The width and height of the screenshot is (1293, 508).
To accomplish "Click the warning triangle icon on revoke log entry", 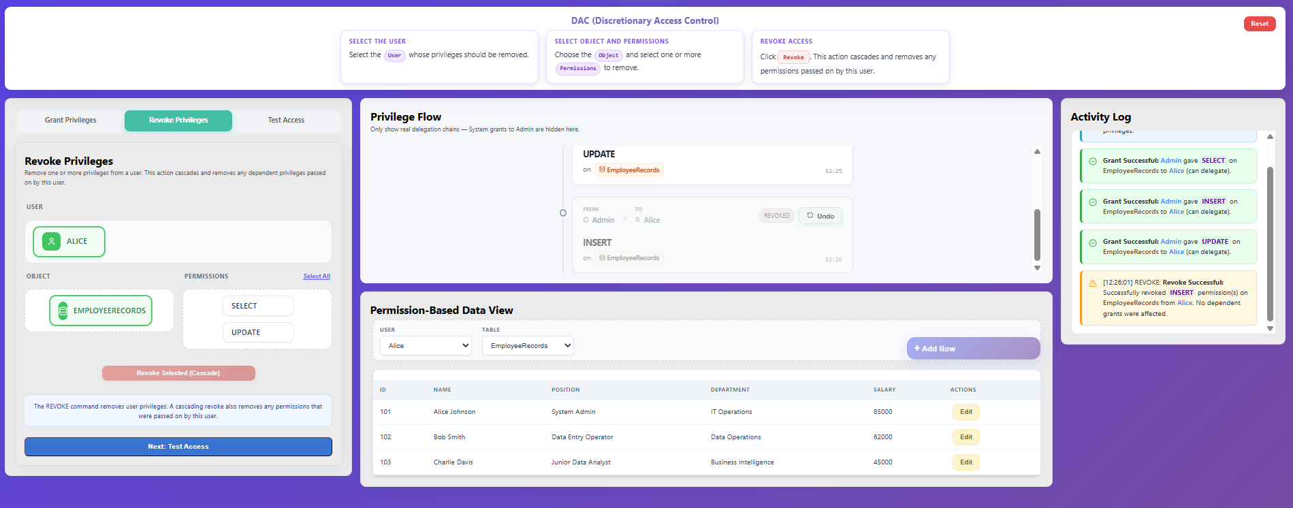I will [1093, 283].
